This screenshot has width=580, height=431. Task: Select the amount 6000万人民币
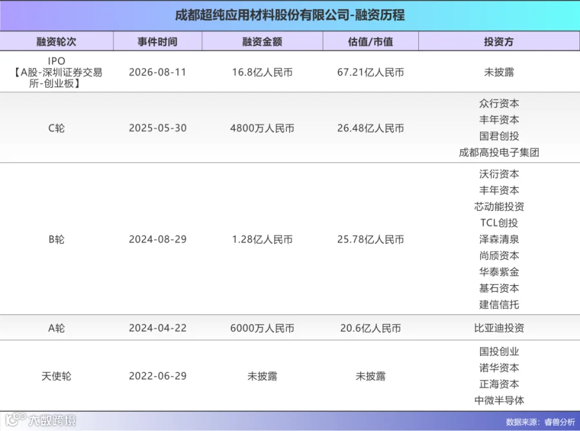tap(262, 328)
